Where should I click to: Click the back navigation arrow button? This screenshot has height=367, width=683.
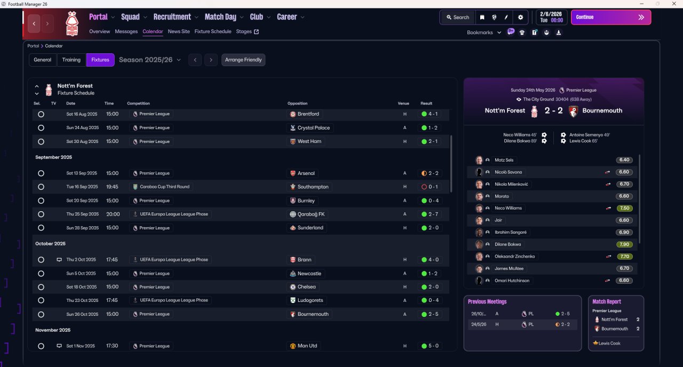pos(34,23)
